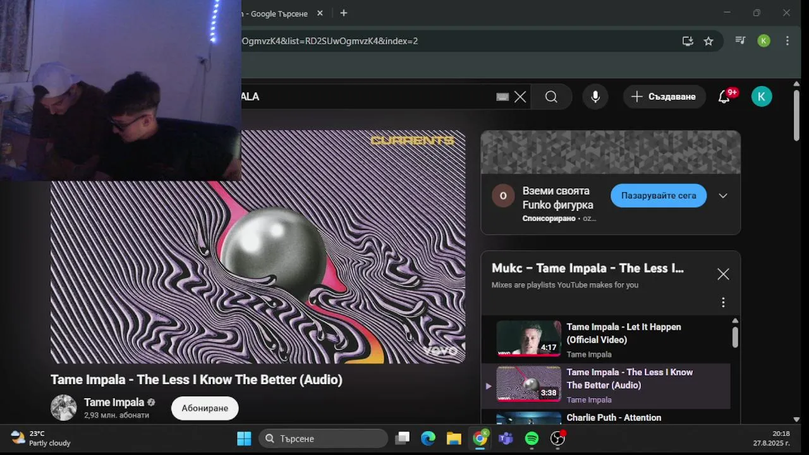This screenshot has height=455, width=809.
Task: Open the Funko ad advertiser avatar
Action: (x=503, y=196)
